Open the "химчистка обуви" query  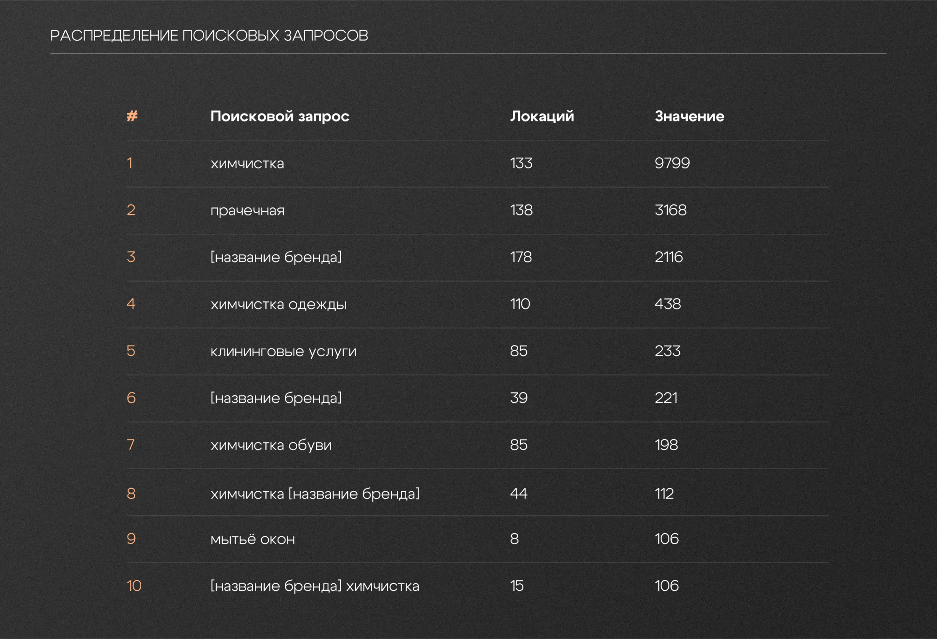(271, 445)
